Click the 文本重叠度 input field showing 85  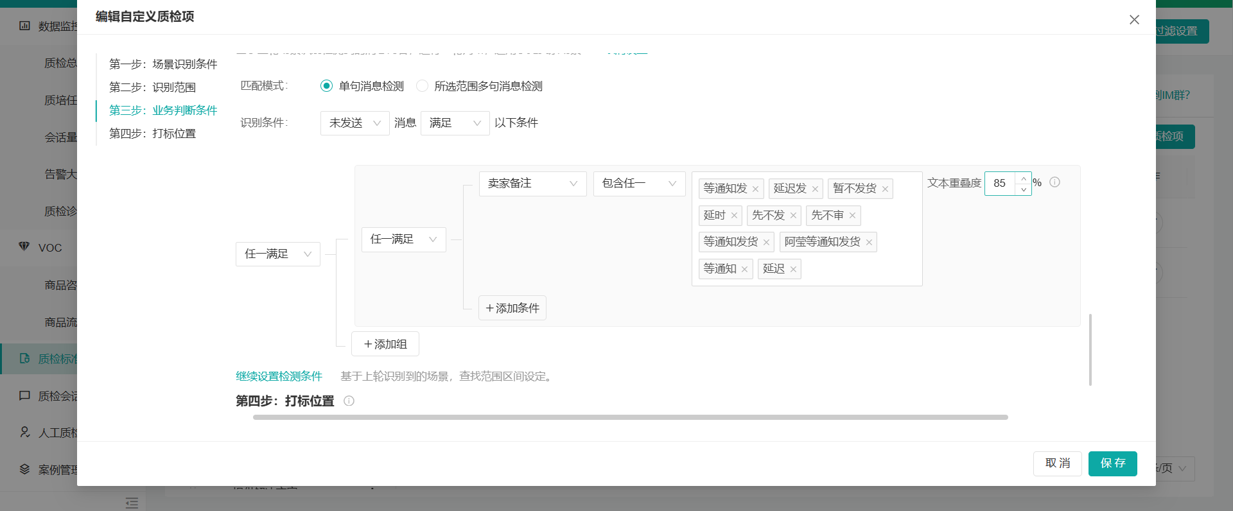pyautogui.click(x=1001, y=184)
